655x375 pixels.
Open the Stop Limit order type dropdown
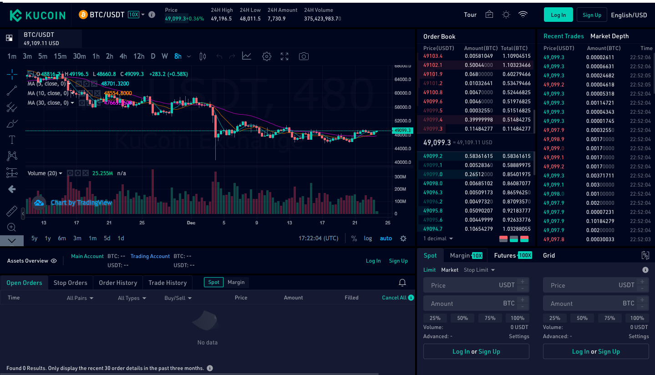tap(479, 270)
